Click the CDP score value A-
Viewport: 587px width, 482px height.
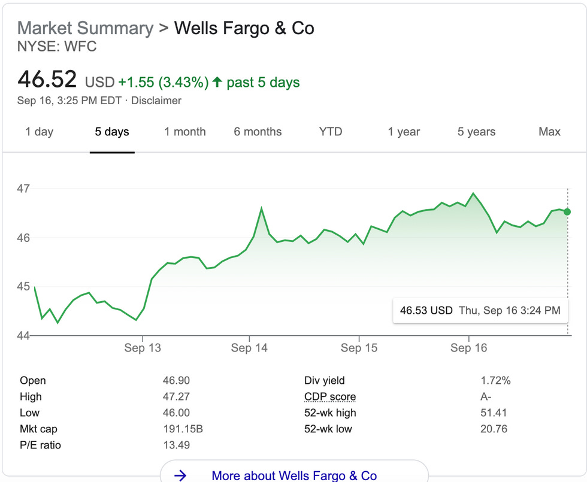(x=486, y=396)
